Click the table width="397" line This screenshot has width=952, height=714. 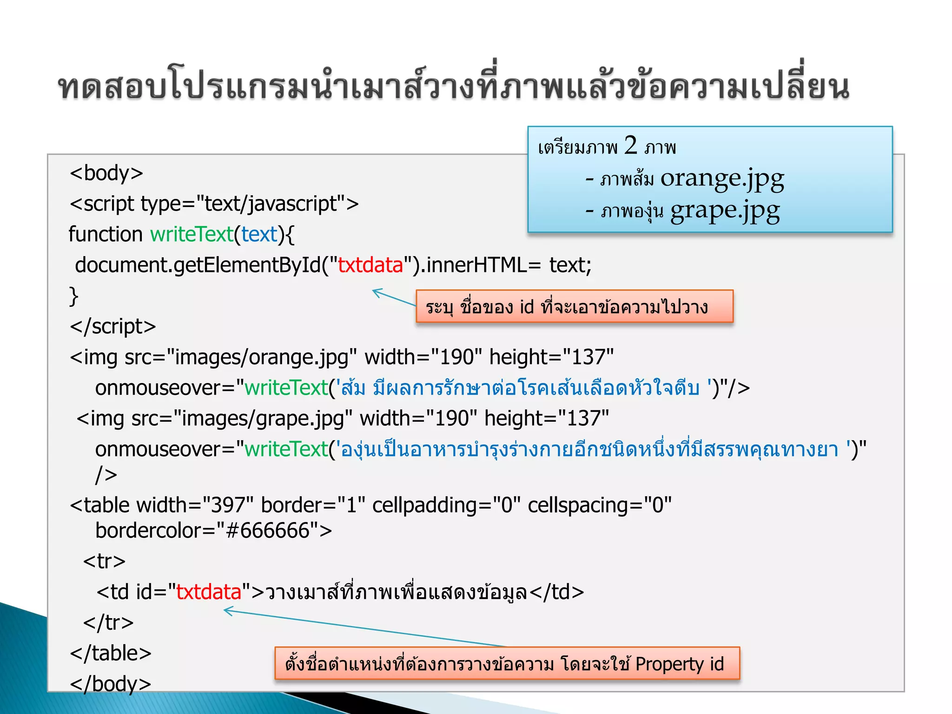pyautogui.click(x=370, y=505)
